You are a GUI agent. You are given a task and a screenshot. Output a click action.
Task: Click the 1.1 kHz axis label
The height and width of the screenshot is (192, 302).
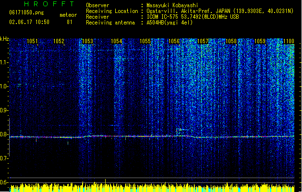[x=4, y=62]
